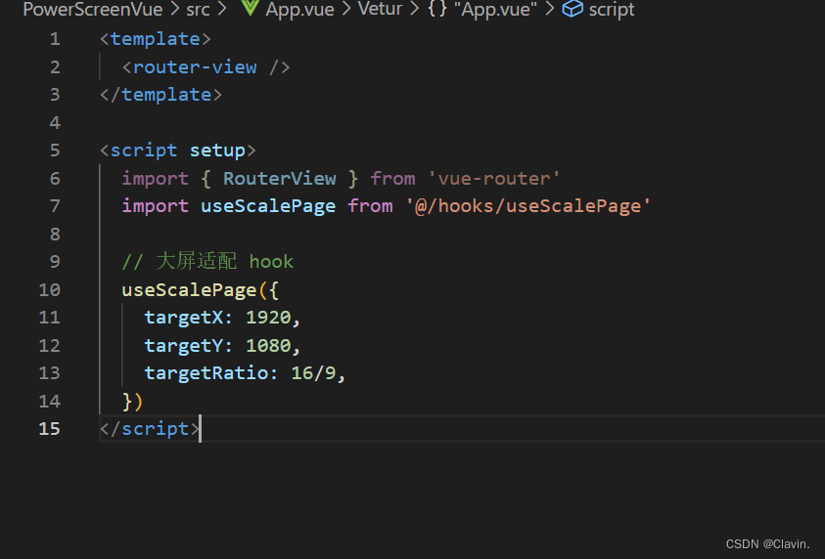This screenshot has height=559, width=825.
Task: Click the closing template tag
Action: pyautogui.click(x=161, y=95)
